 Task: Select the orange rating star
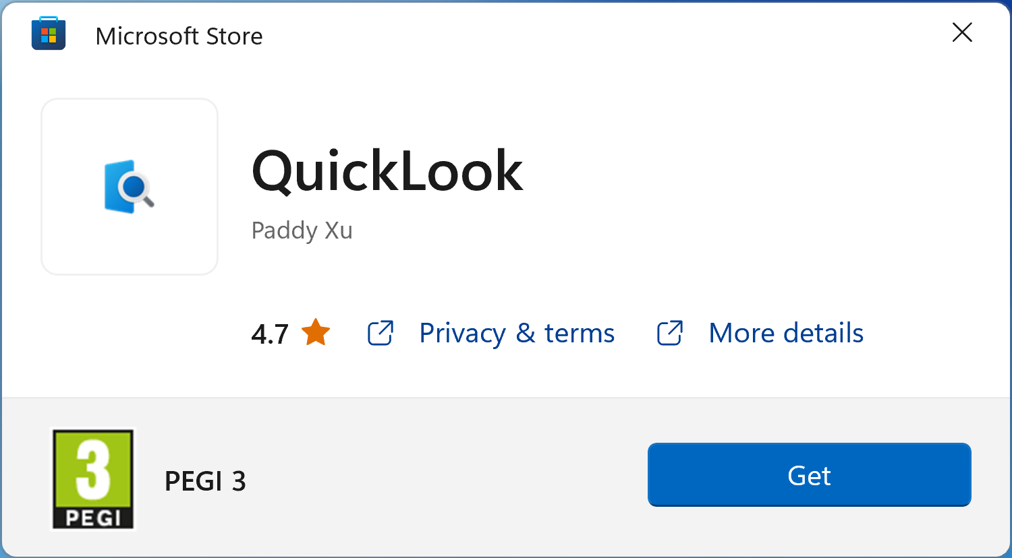coord(315,332)
